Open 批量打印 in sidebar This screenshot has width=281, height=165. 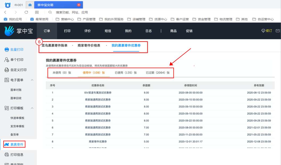point(14,50)
